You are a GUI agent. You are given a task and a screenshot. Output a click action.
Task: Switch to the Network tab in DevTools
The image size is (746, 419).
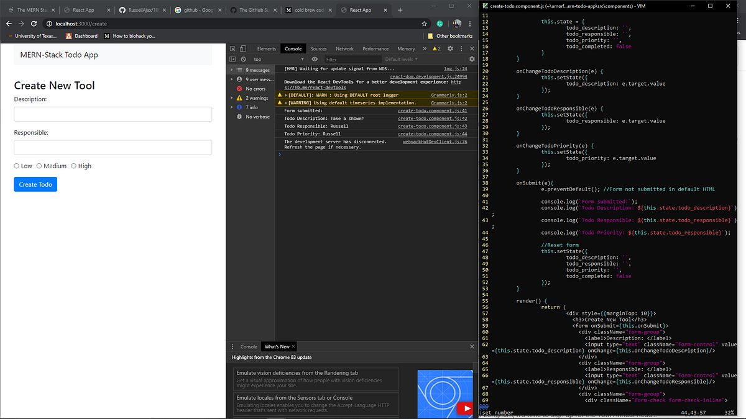[x=345, y=48]
